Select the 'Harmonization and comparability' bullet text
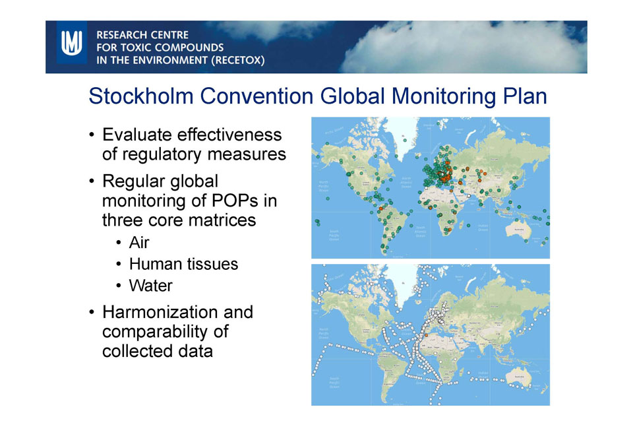This screenshot has width=633, height=448. 177,331
